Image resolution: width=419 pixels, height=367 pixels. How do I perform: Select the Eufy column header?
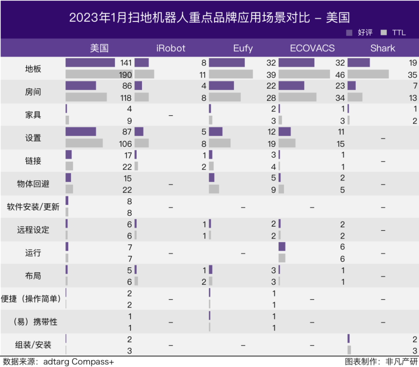click(243, 48)
